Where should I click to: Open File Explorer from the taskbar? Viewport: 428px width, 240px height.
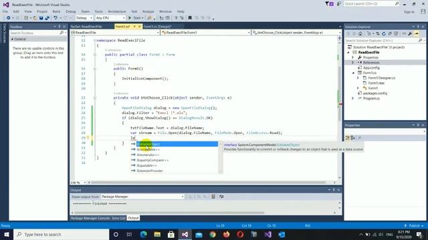157,234
